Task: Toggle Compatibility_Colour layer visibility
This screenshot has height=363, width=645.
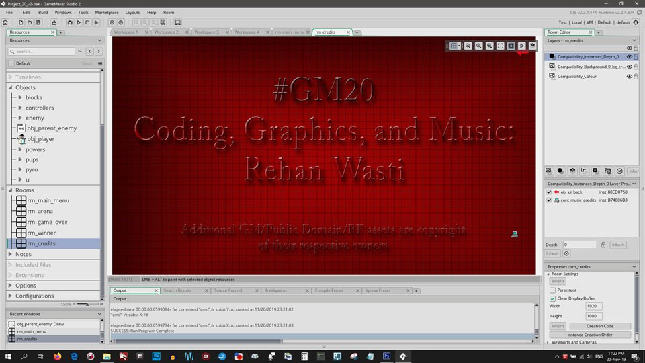Action: pos(630,76)
